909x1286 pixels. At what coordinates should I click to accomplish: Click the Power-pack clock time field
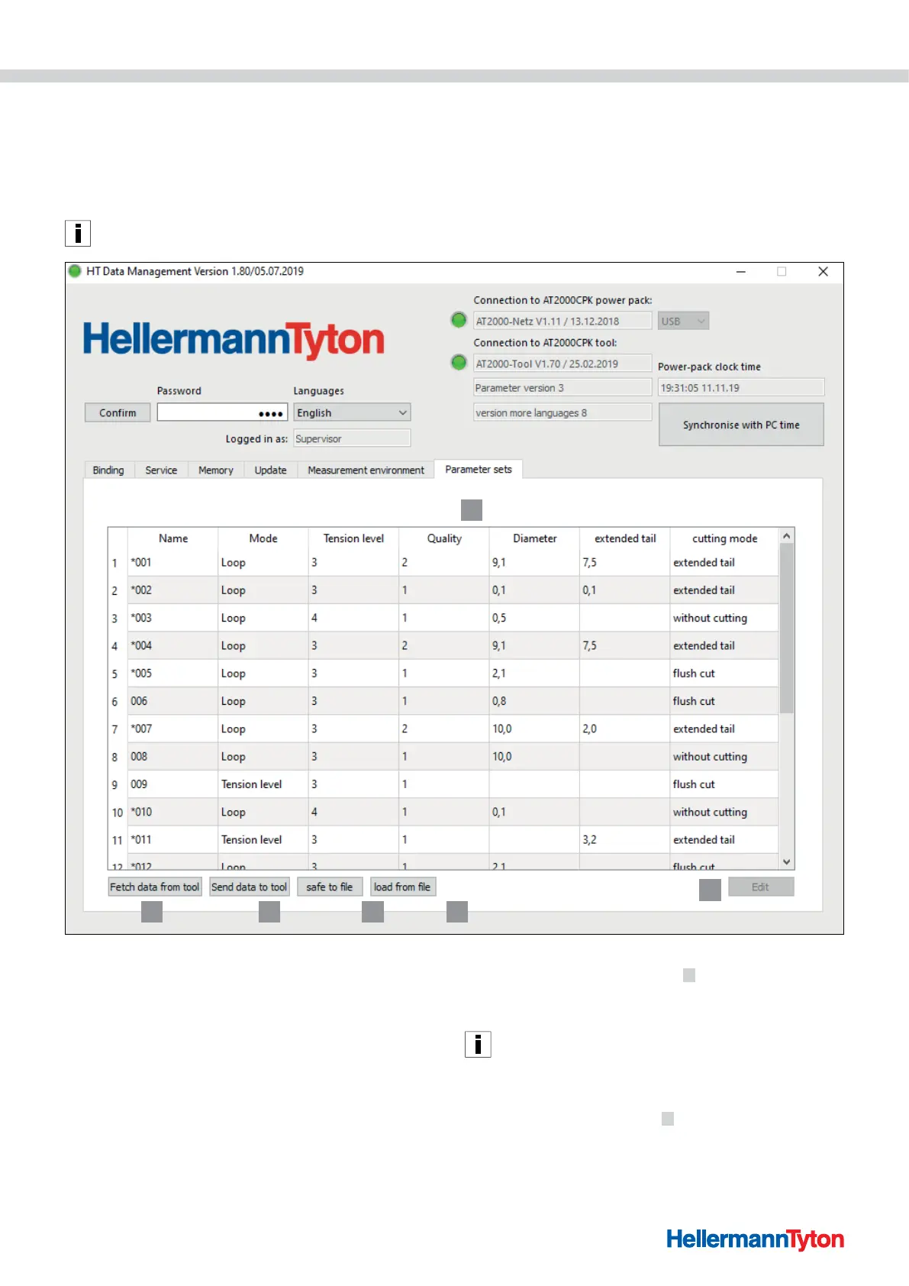741,387
